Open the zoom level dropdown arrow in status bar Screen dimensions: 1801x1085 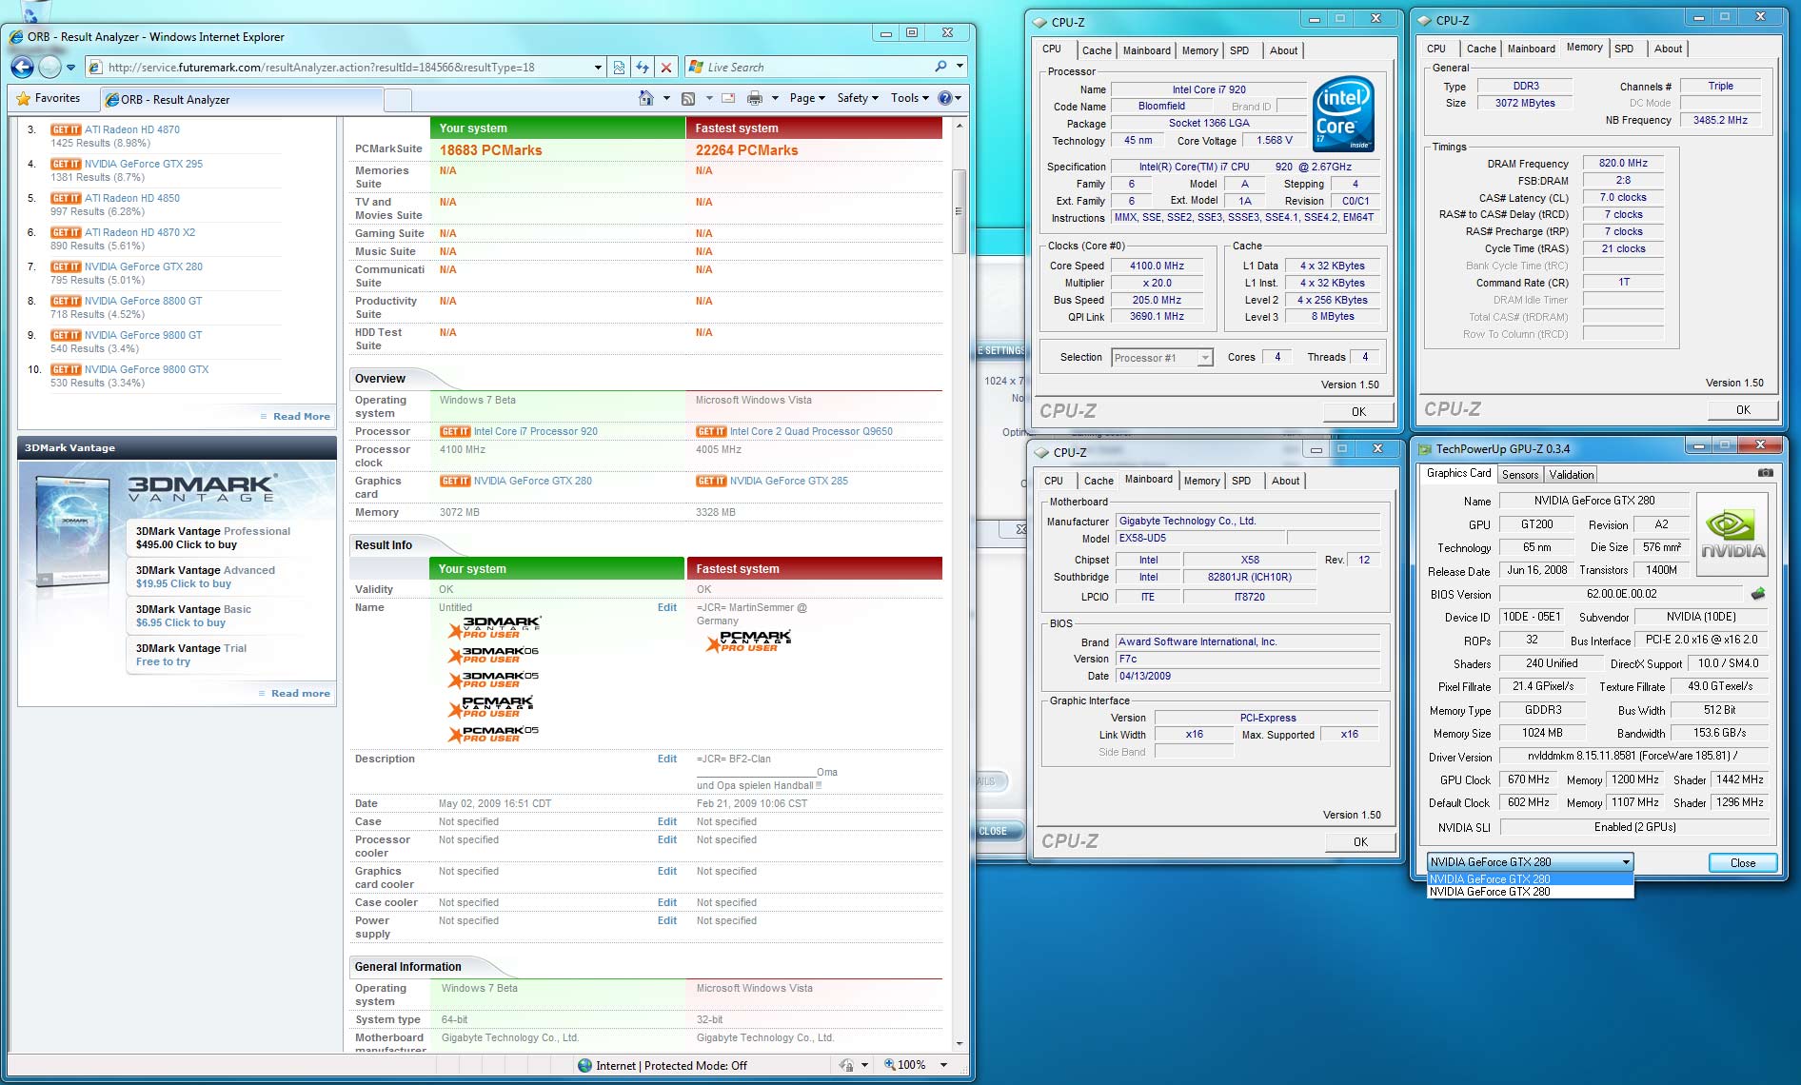click(x=943, y=1065)
